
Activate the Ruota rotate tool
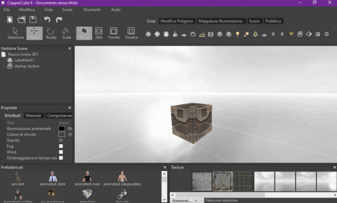[x=51, y=34]
